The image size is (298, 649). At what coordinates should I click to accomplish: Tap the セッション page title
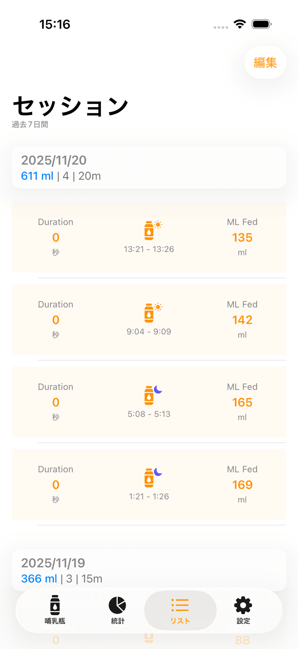click(x=71, y=106)
